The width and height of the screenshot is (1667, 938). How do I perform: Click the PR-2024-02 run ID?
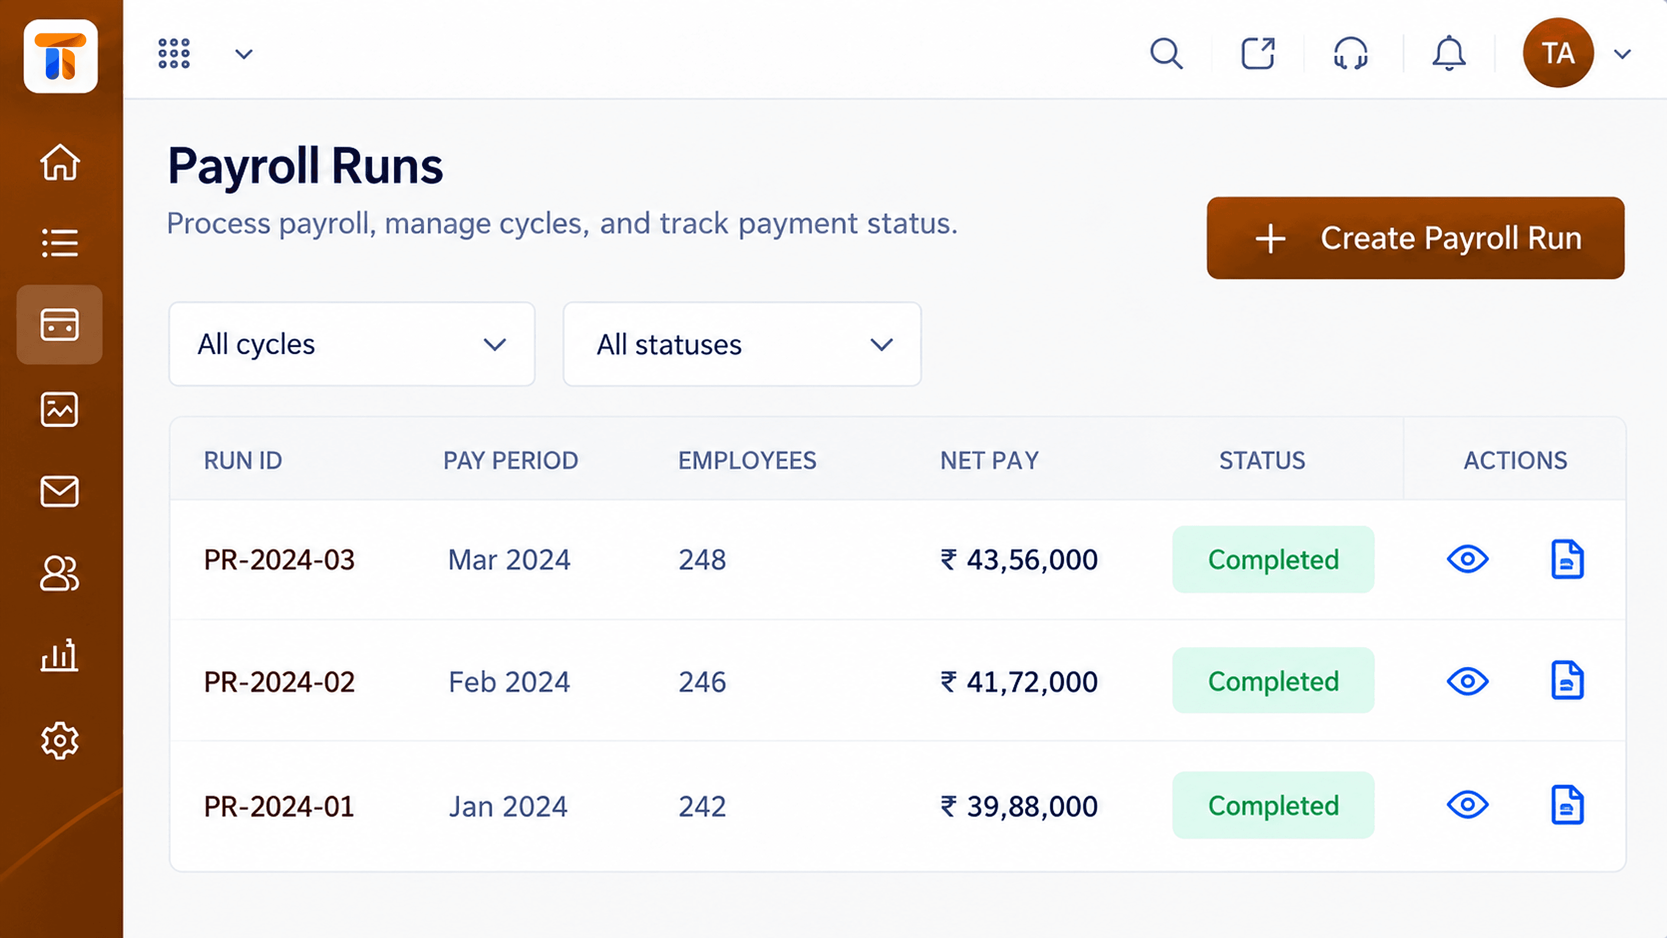click(x=280, y=682)
